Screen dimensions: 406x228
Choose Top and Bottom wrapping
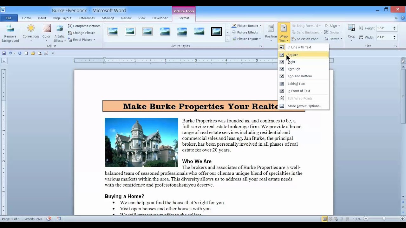click(x=303, y=76)
